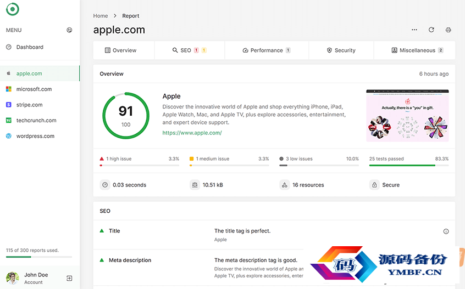
Task: Click the stopwatch icon by 0.03 seconds
Action: (x=105, y=185)
